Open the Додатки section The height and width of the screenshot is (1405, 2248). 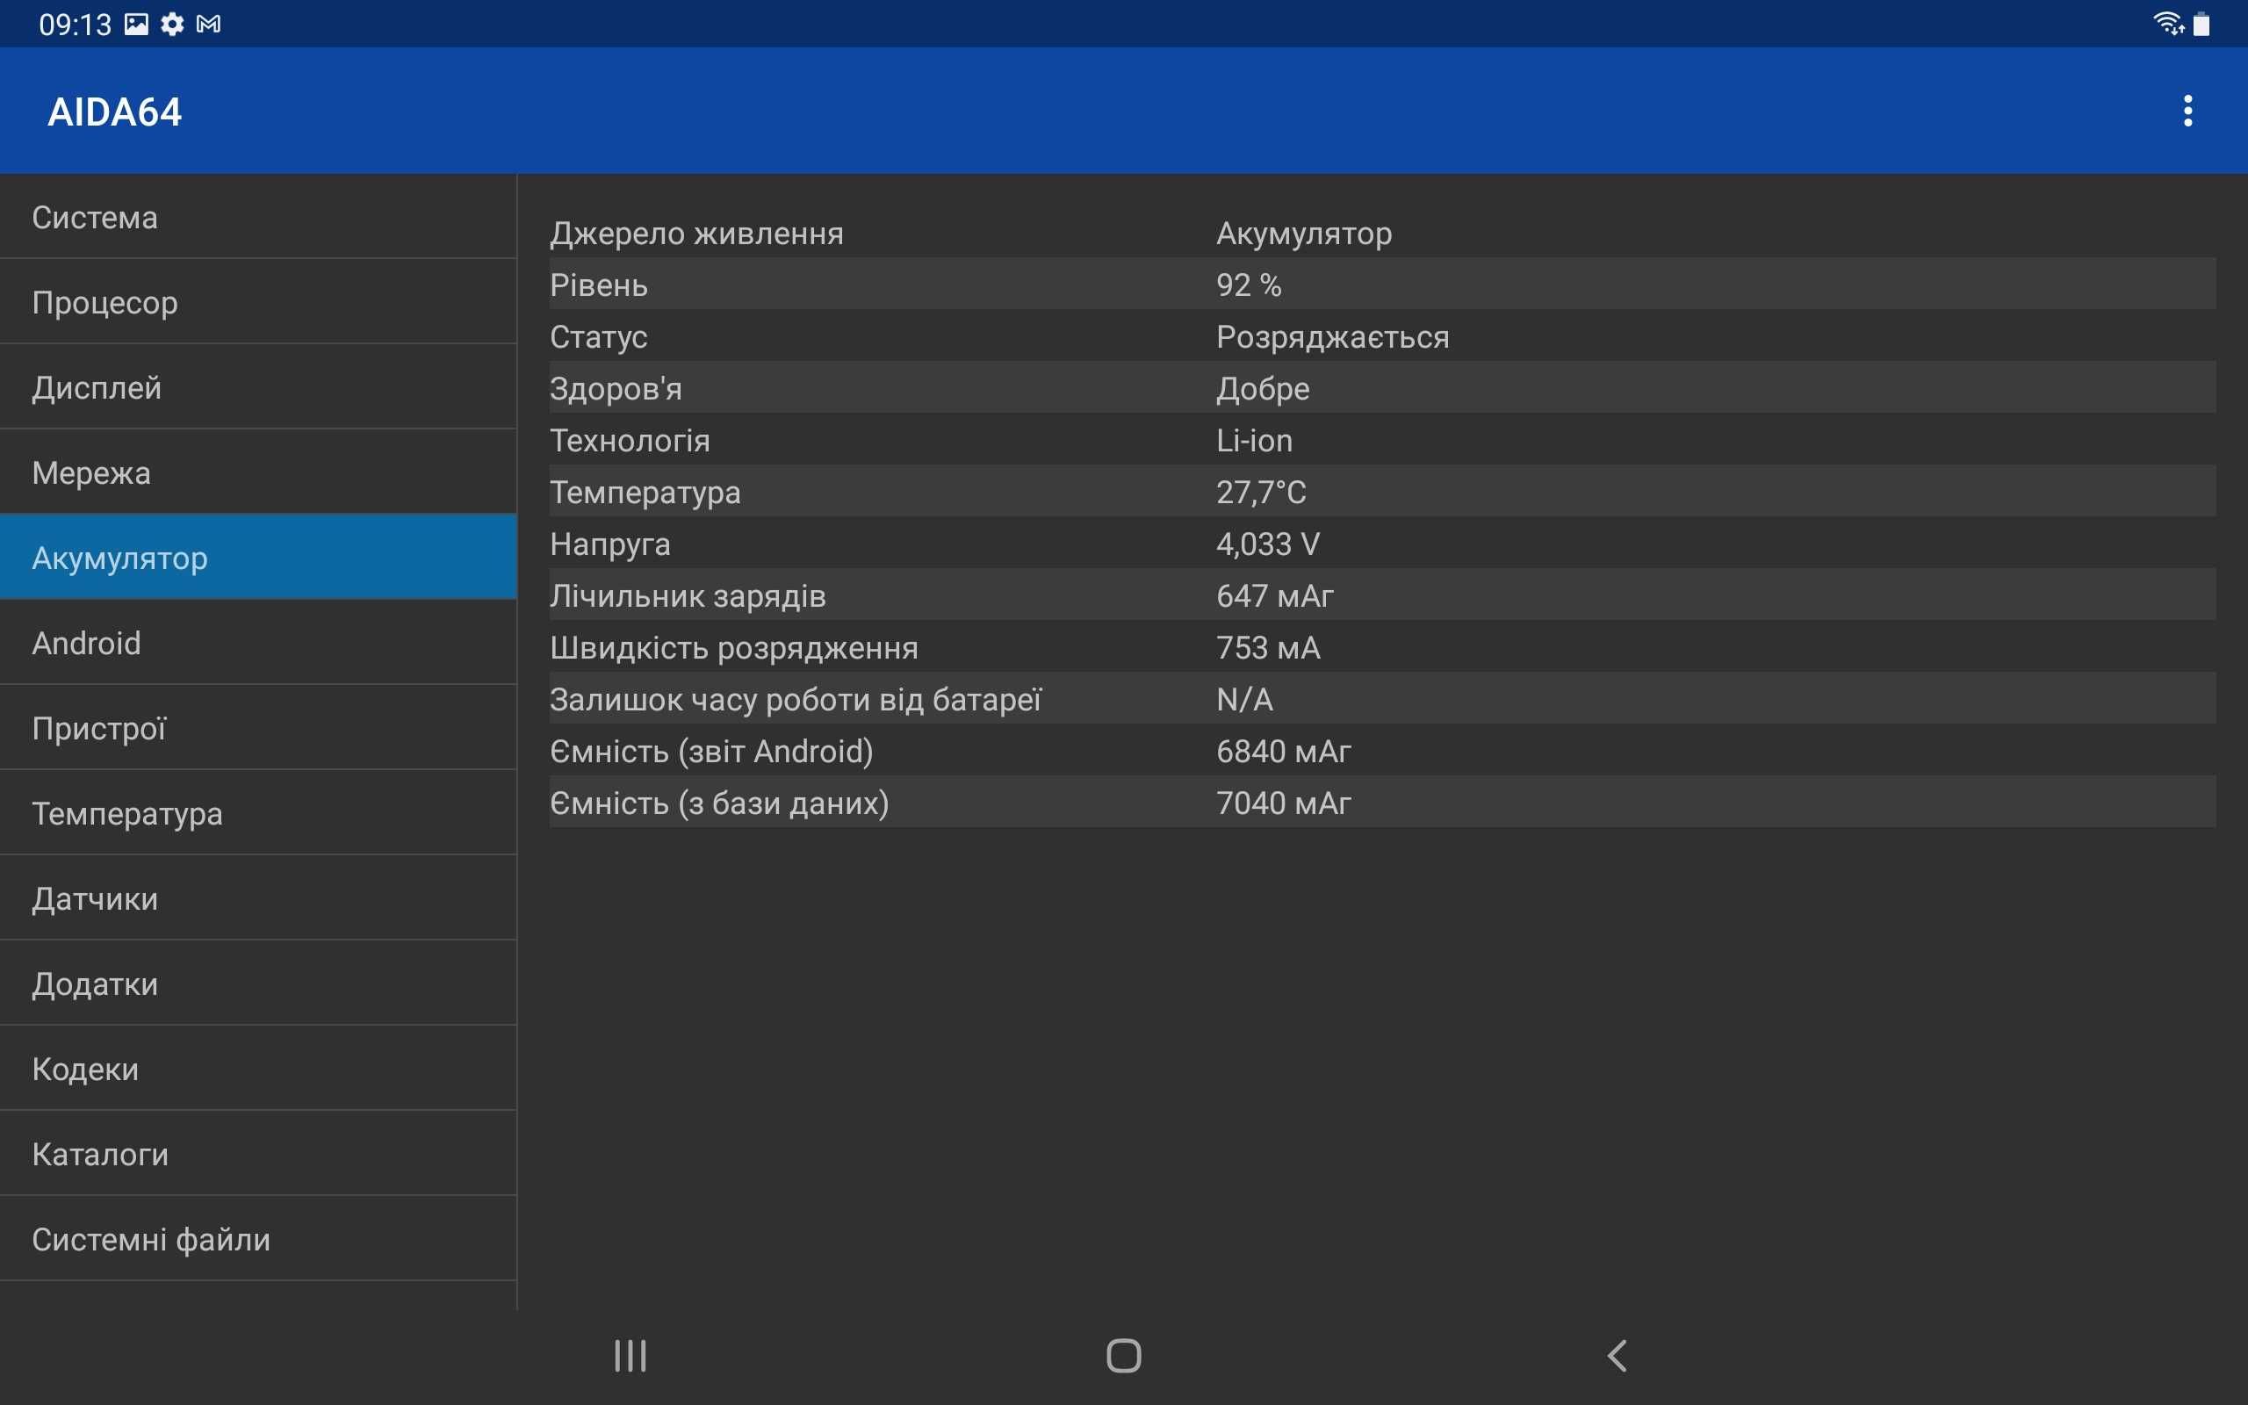click(258, 983)
